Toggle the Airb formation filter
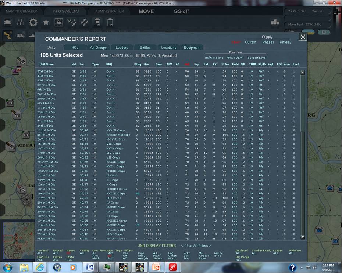Screen dimensions: 342x273 (x=110, y=258)
